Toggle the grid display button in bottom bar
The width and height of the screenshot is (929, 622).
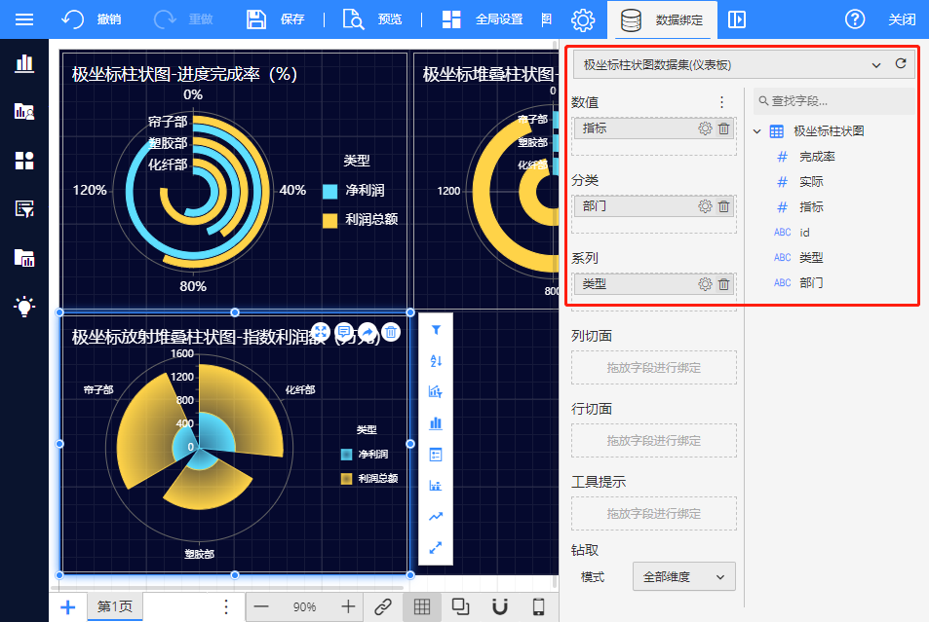point(422,606)
